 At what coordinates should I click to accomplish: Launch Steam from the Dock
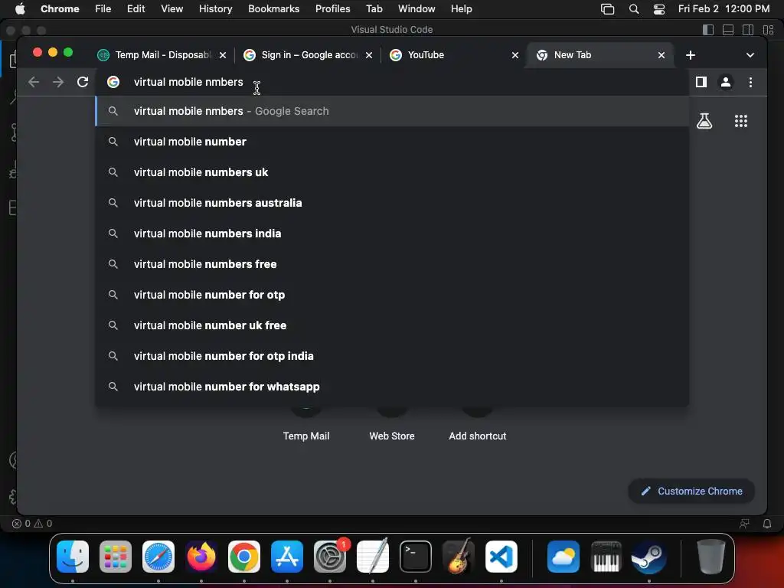click(649, 557)
